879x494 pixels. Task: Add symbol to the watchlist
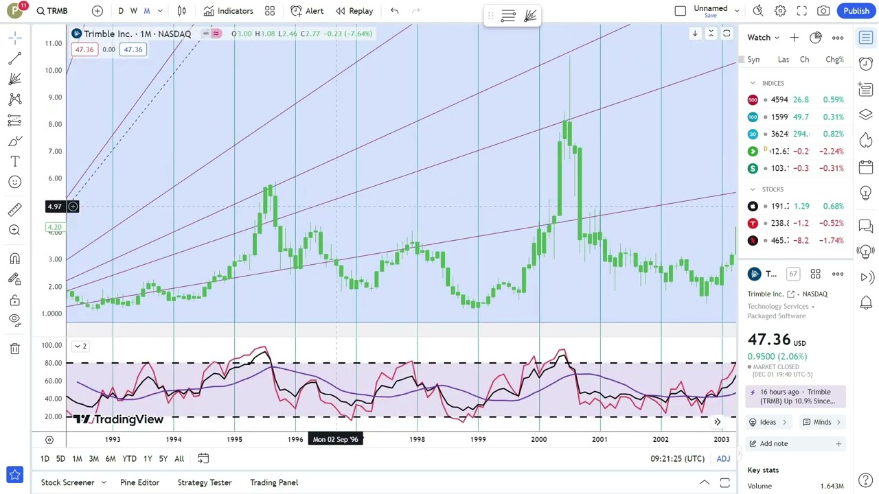794,38
